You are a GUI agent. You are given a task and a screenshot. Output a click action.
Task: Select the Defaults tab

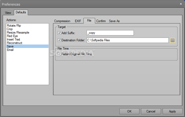[x=21, y=12]
